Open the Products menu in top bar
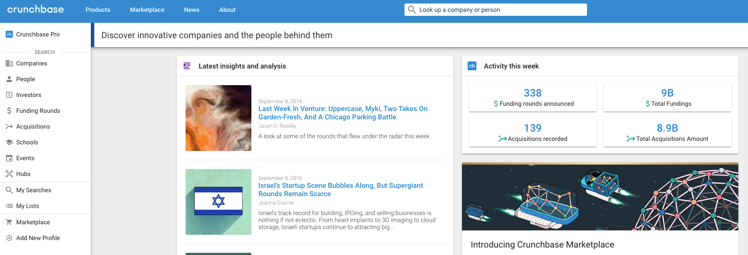748x255 pixels. point(98,10)
